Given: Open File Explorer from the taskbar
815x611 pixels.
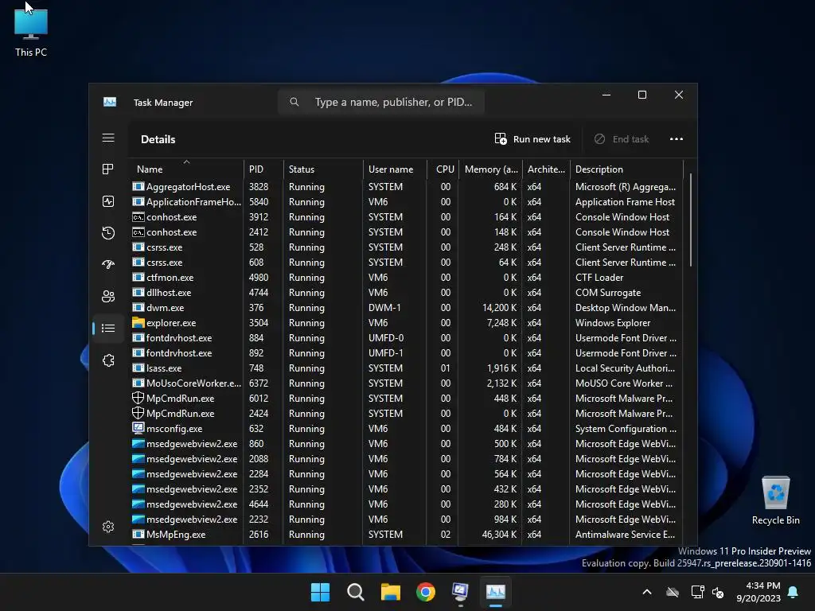Looking at the screenshot, I should tap(390, 592).
